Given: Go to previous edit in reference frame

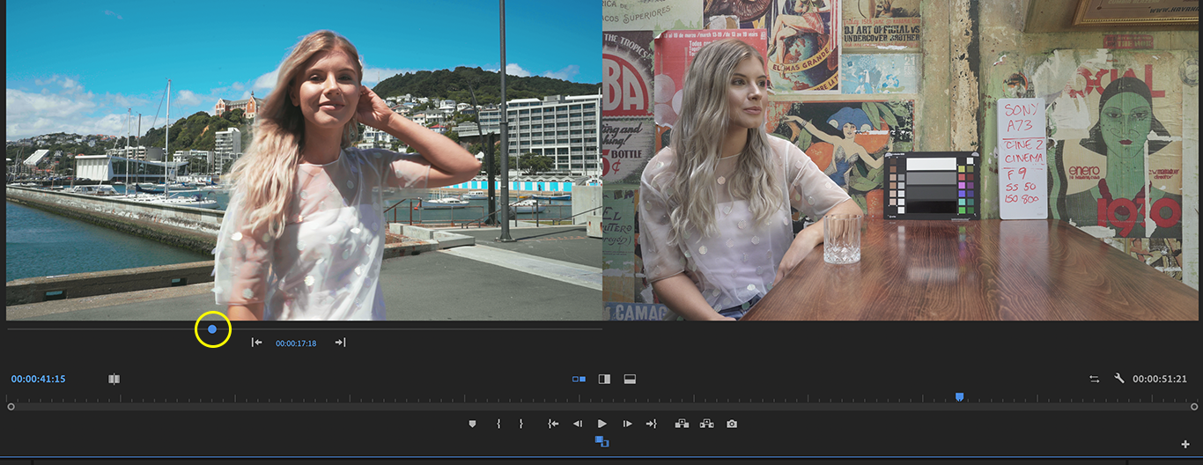Looking at the screenshot, I should (x=256, y=343).
